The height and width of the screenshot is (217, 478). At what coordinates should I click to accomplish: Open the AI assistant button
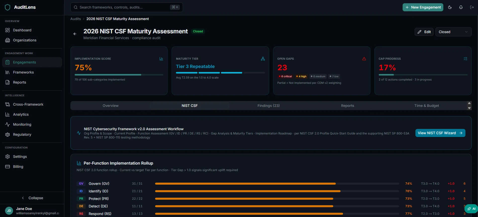(x=471, y=209)
